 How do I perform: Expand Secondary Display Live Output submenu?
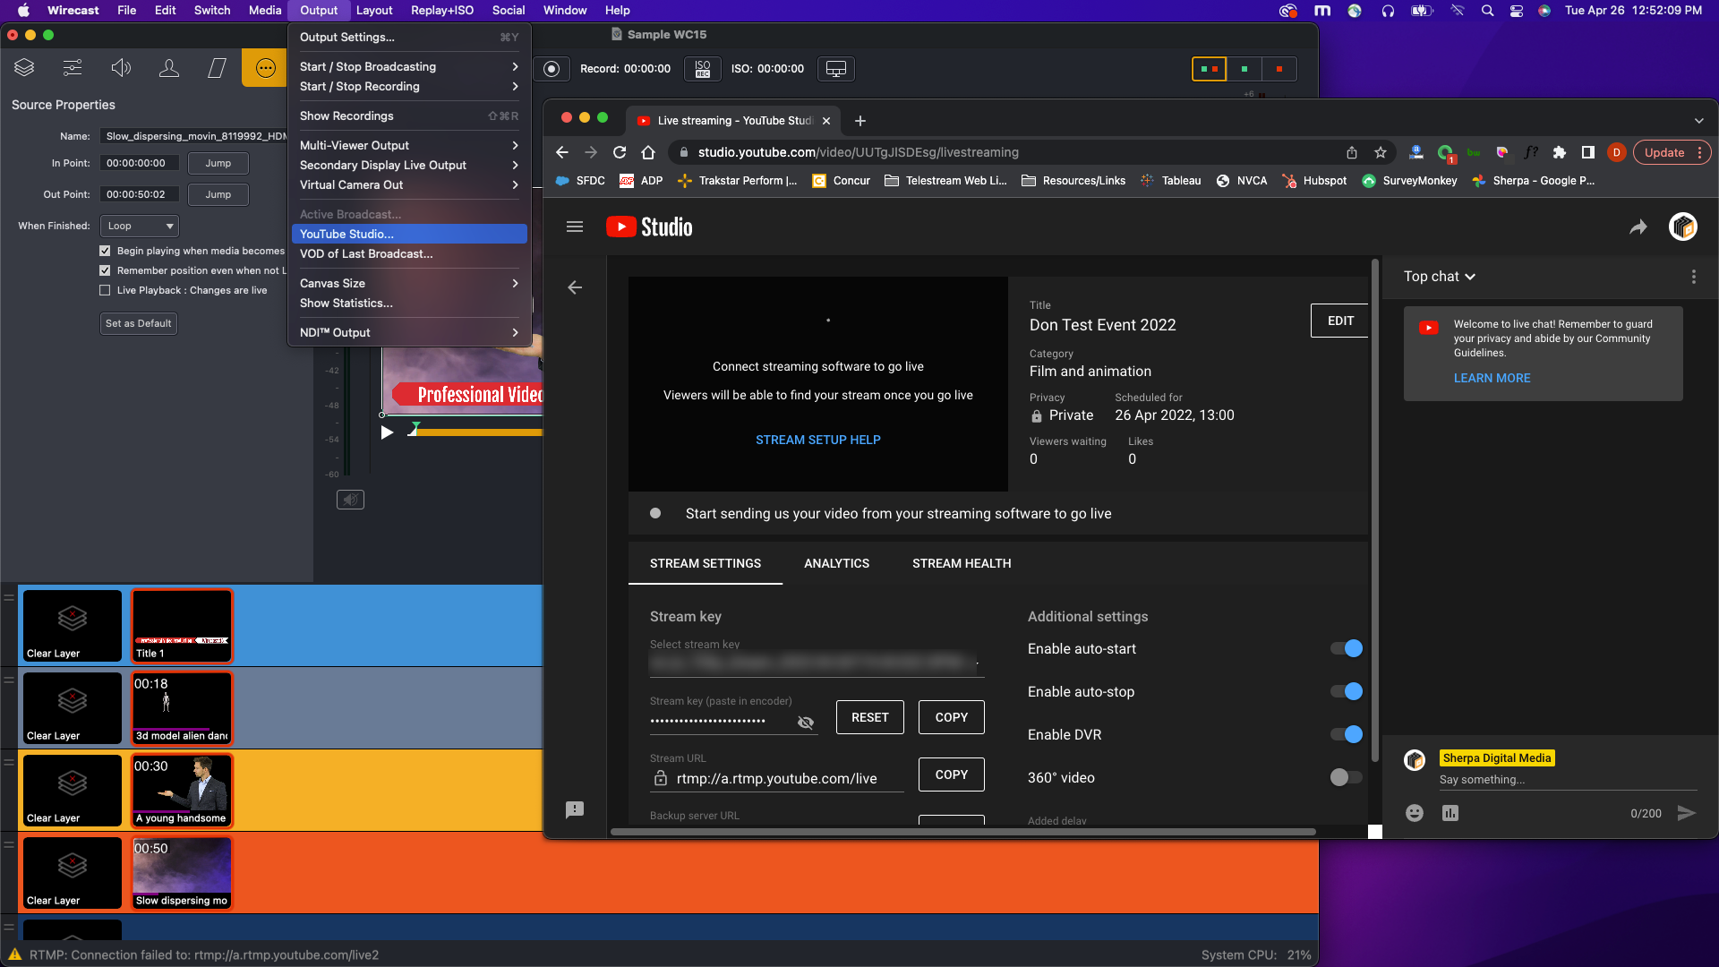click(x=408, y=165)
